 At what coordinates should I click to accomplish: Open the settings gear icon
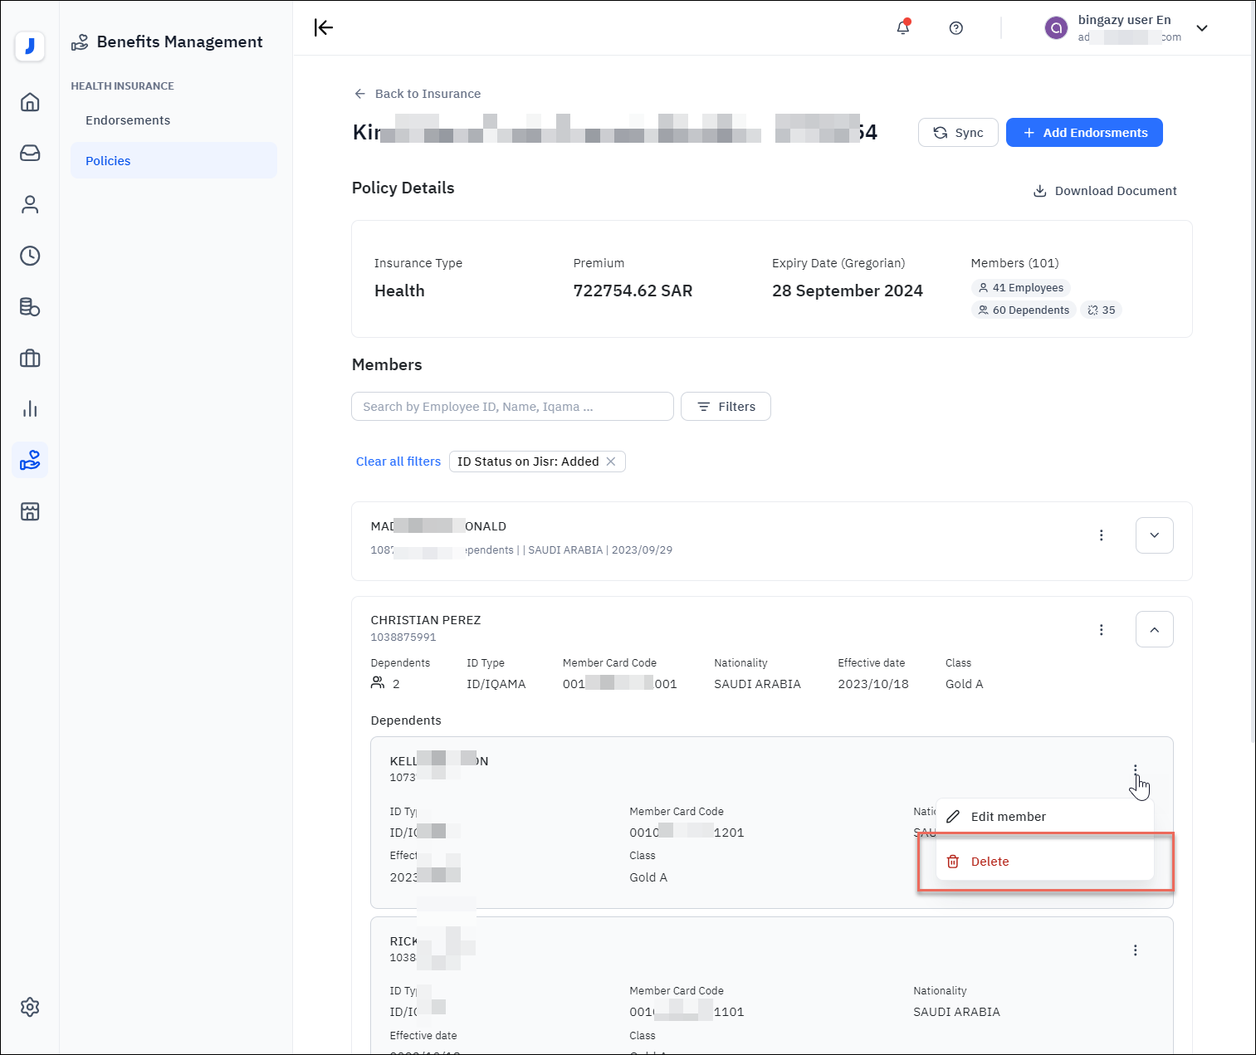[x=30, y=1007]
